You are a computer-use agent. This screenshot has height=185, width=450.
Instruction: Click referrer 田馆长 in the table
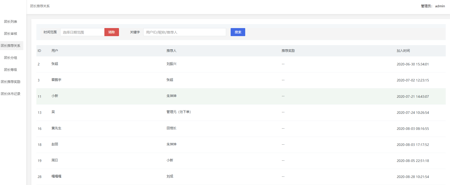[x=171, y=128]
